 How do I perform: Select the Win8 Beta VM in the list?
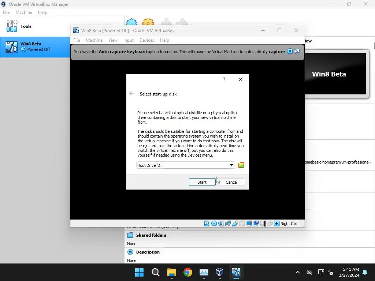pos(35,47)
